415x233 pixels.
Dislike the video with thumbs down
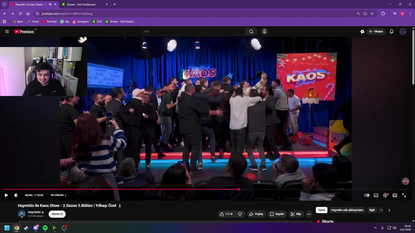point(240,214)
